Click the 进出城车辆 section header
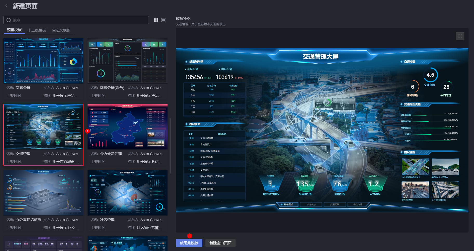474x251 pixels. pyautogui.click(x=196, y=62)
